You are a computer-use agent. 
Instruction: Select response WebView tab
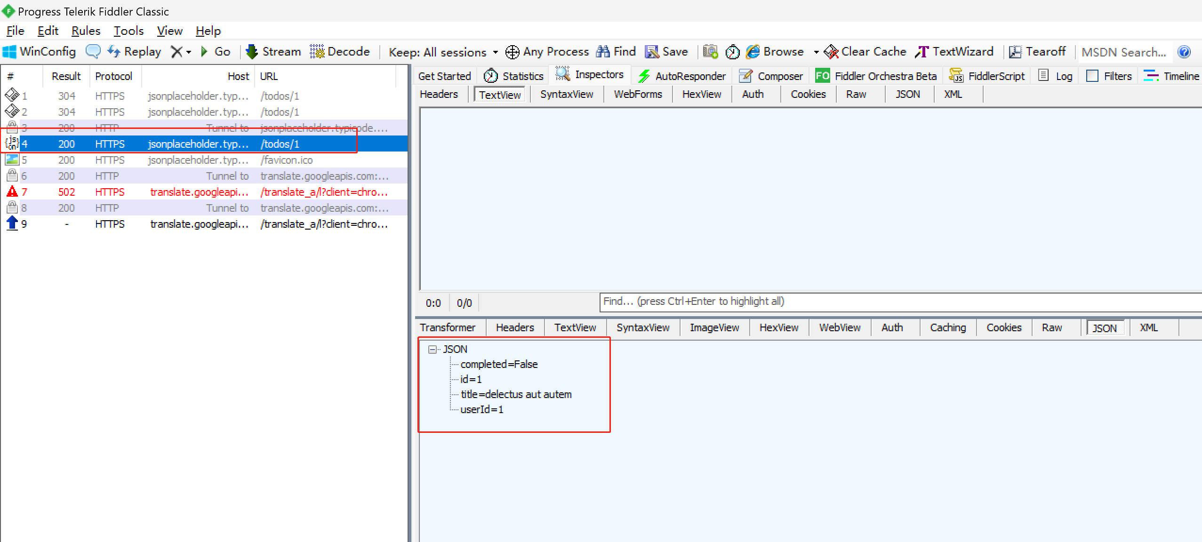[x=840, y=327]
